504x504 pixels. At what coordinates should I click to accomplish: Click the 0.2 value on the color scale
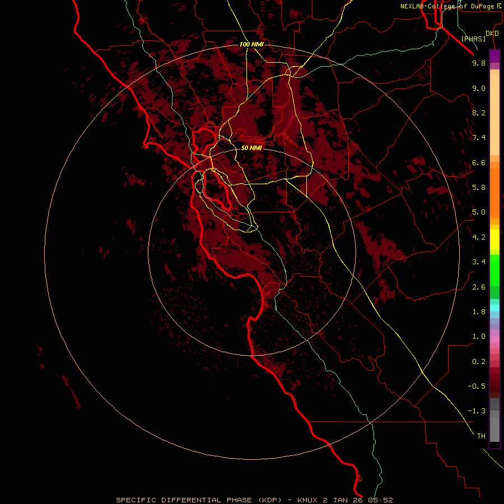(479, 362)
